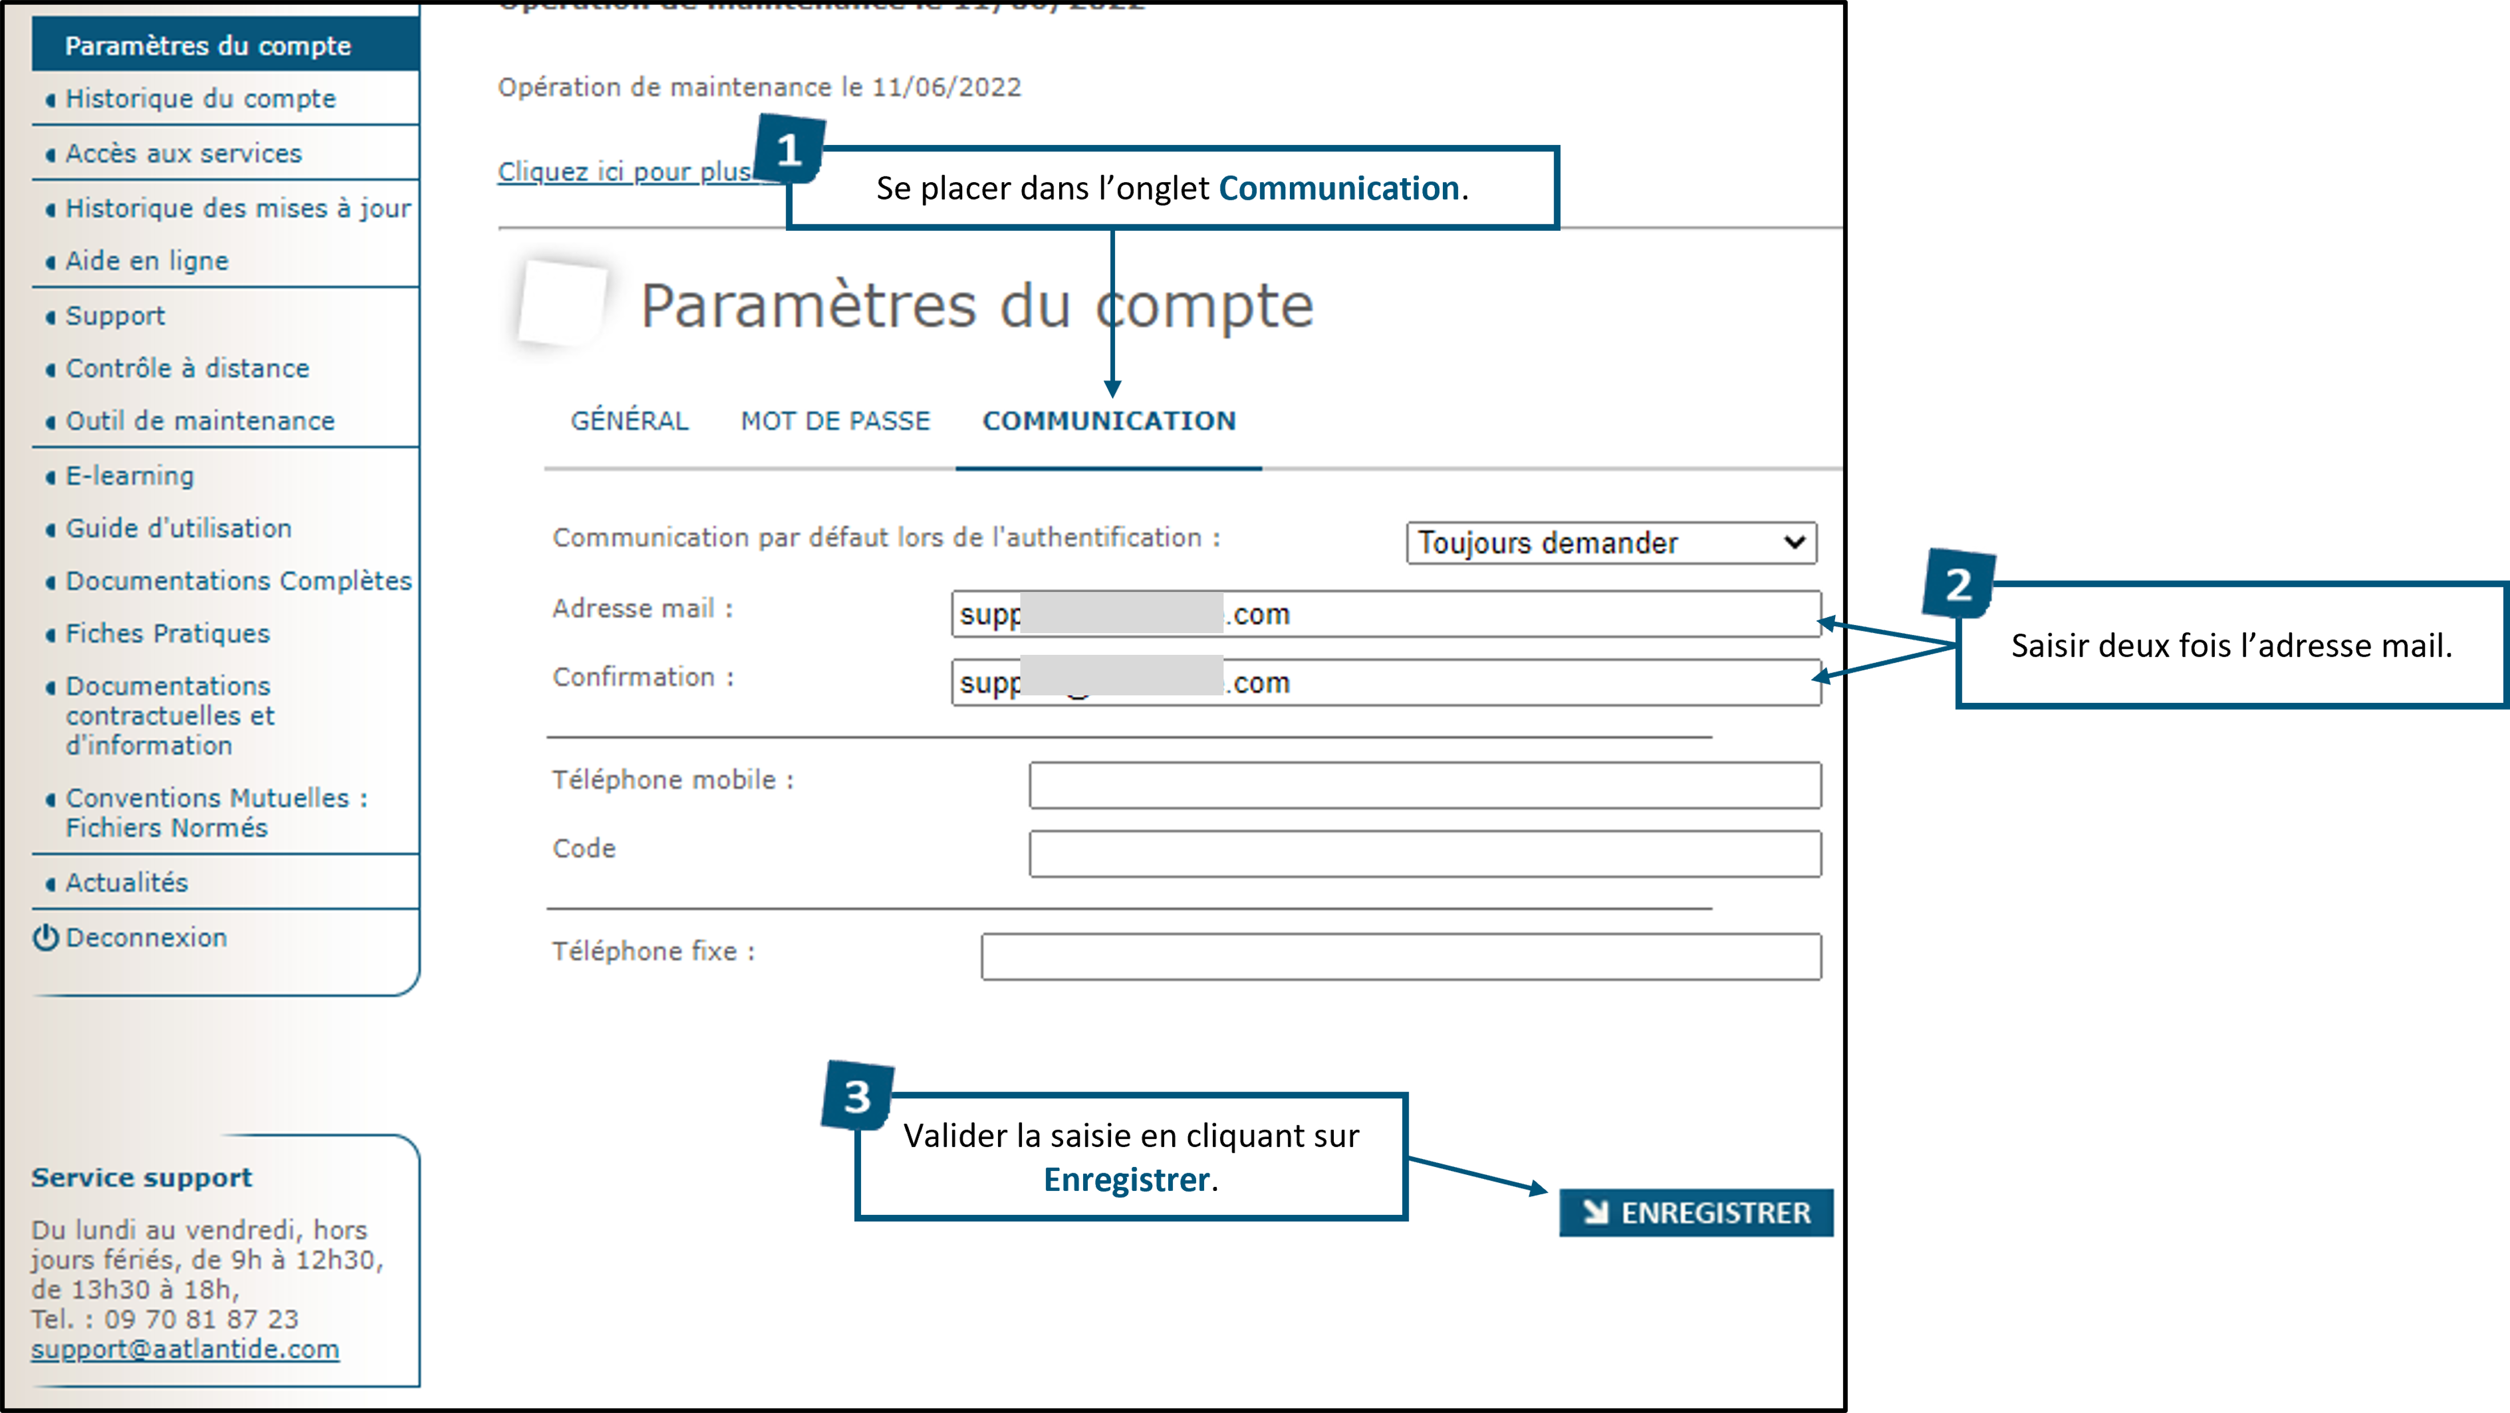This screenshot has width=2510, height=1413.
Task: Click the Enregistrer button
Action: tap(1696, 1212)
